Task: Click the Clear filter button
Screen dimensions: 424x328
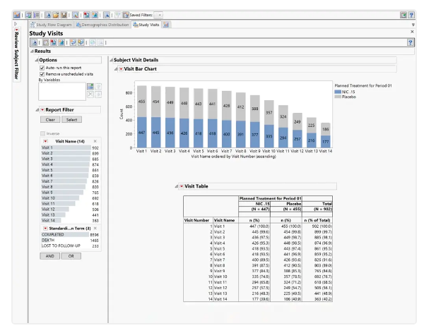Action: (50, 120)
